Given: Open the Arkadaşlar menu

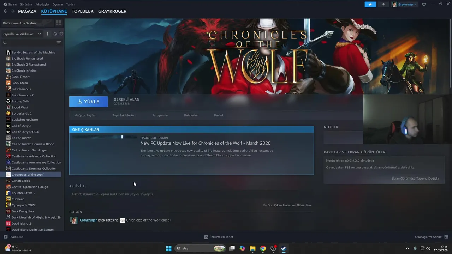Looking at the screenshot, I should pyautogui.click(x=42, y=4).
